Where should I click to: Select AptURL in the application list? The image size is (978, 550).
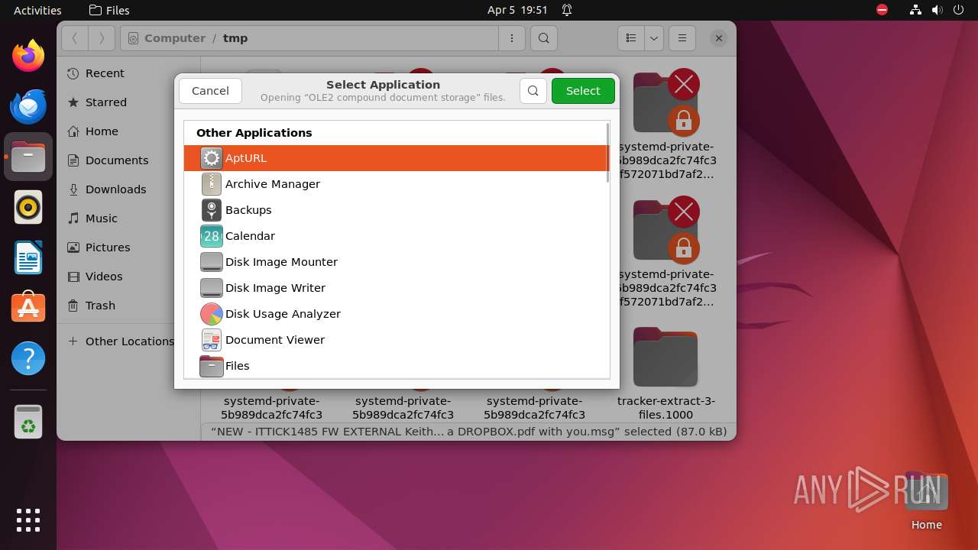click(x=397, y=158)
